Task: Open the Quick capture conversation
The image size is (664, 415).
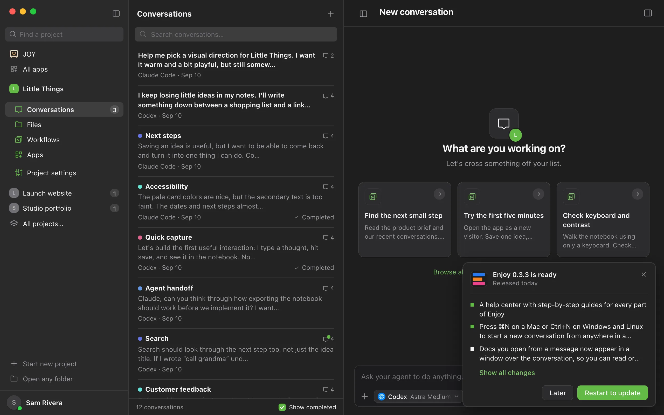Action: pos(236,253)
